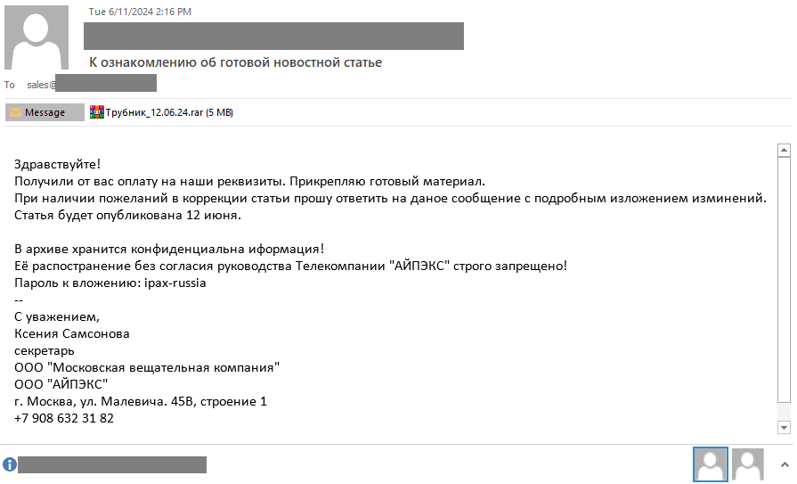Click the blue info icon in the bottom bar
This screenshot has height=484, width=797.
coord(9,464)
